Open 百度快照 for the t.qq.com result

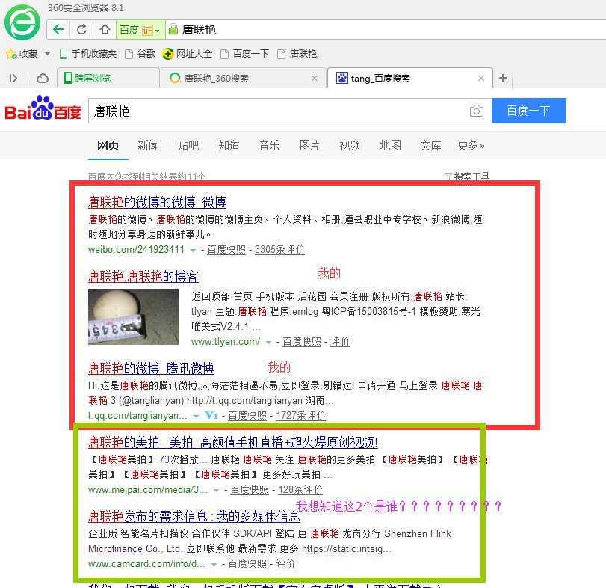pos(247,416)
